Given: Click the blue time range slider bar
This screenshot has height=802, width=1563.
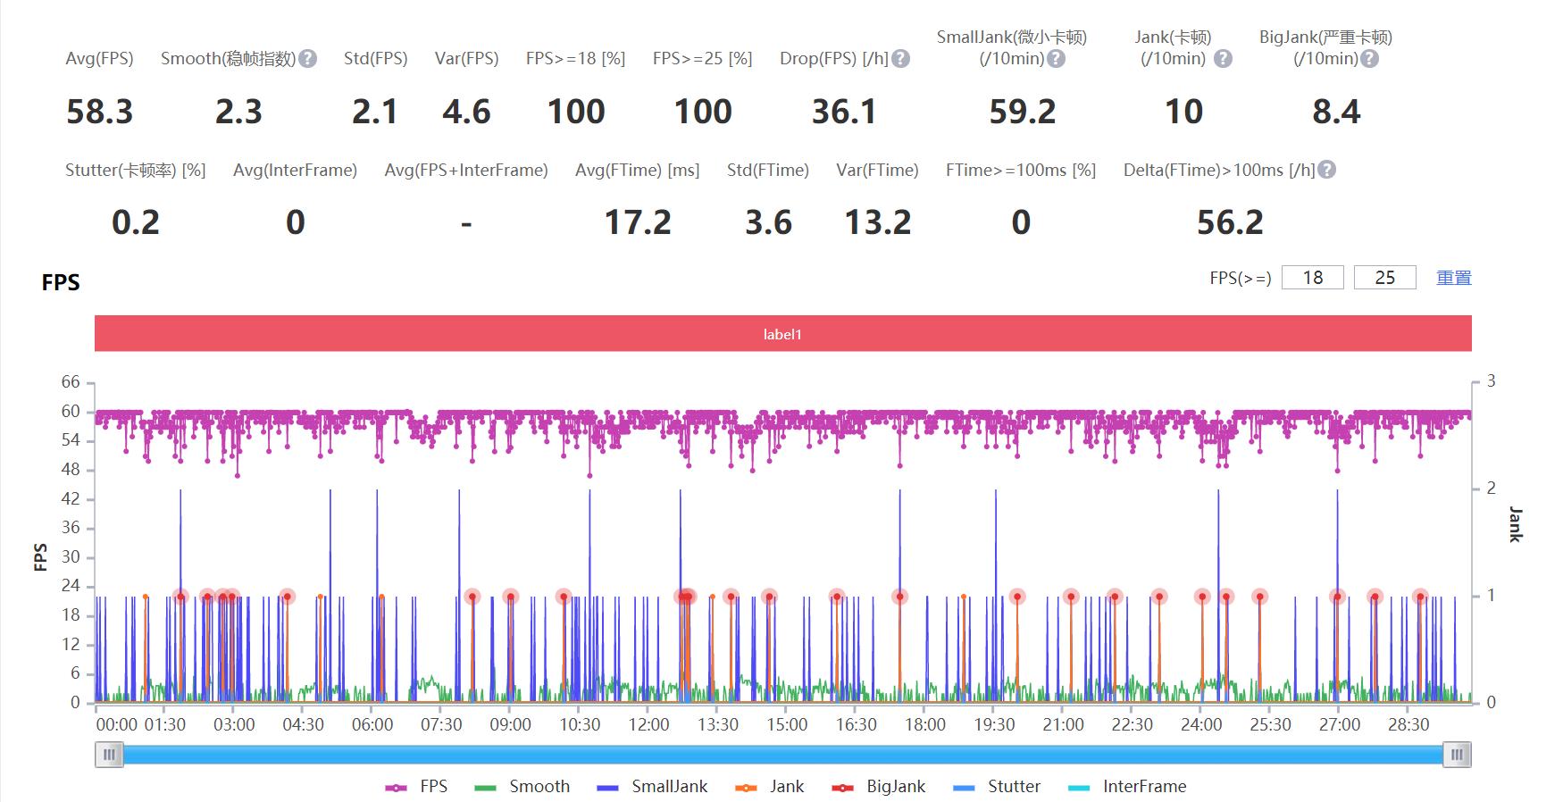Looking at the screenshot, I should (782, 756).
